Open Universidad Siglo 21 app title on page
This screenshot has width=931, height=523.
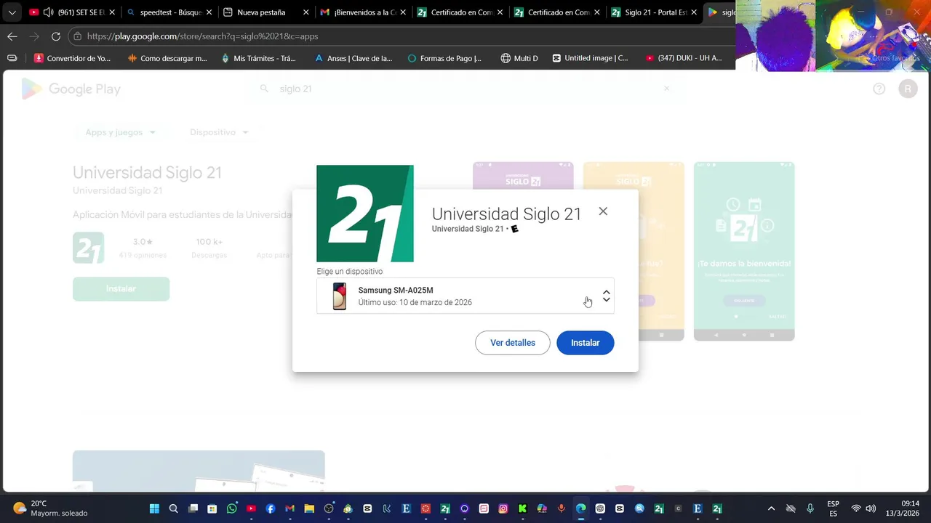(147, 173)
